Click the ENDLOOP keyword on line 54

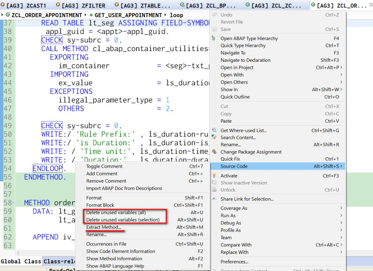point(48,168)
